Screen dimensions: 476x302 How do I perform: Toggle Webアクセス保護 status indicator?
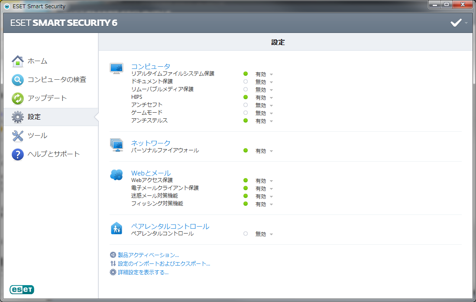246,181
